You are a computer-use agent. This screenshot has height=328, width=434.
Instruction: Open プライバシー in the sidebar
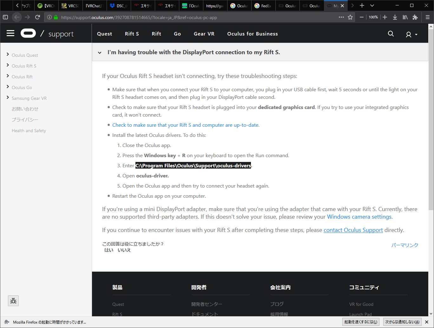[x=25, y=119]
